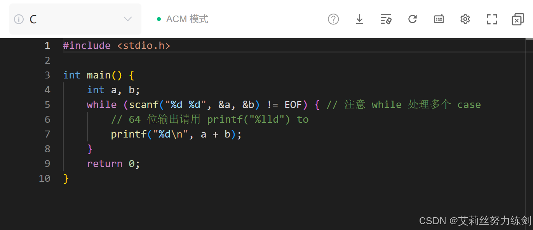Download the code with download icon
This screenshot has width=533, height=230.
point(360,19)
